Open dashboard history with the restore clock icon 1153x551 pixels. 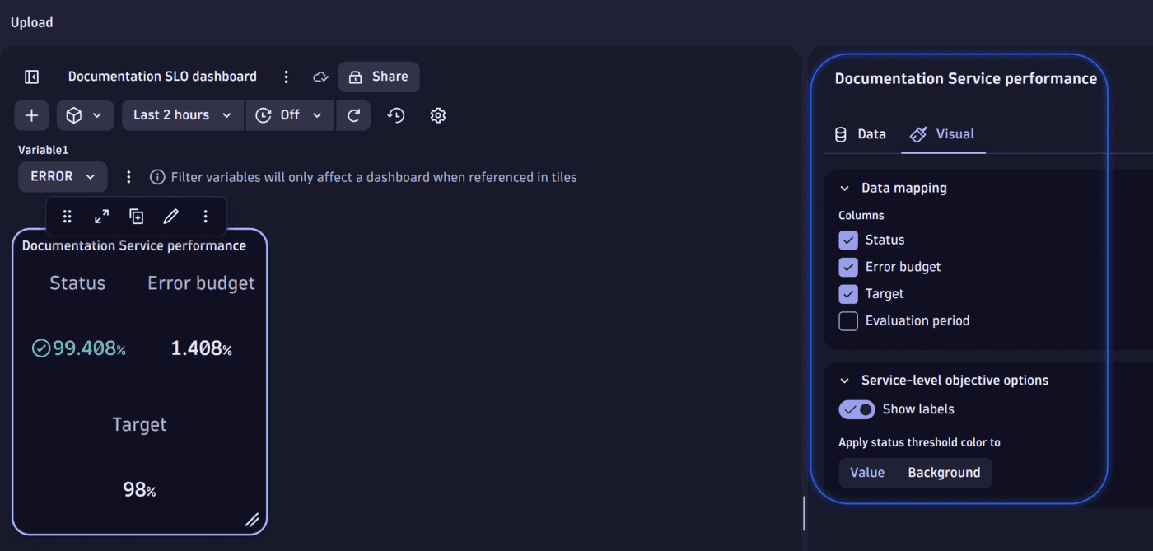click(395, 115)
